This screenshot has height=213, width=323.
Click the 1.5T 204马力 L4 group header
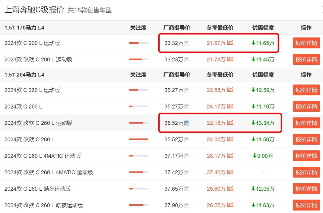click(x=24, y=75)
